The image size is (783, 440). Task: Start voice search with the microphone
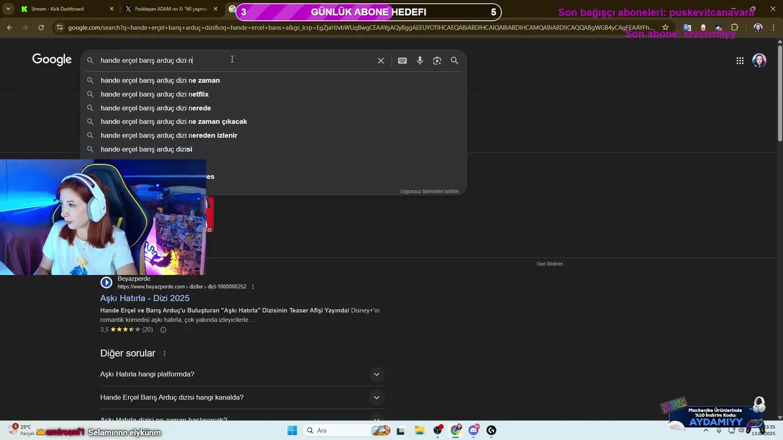tap(420, 61)
